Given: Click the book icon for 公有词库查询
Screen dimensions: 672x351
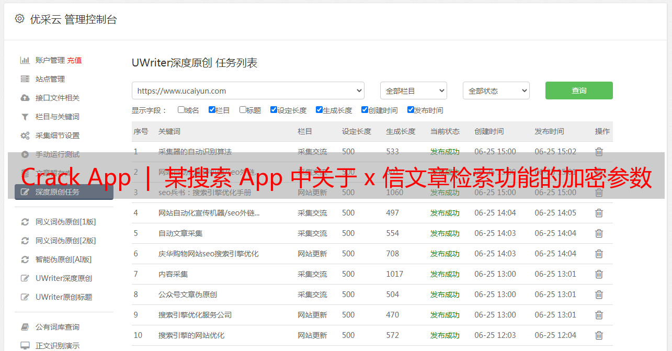Looking at the screenshot, I should pos(25,327).
